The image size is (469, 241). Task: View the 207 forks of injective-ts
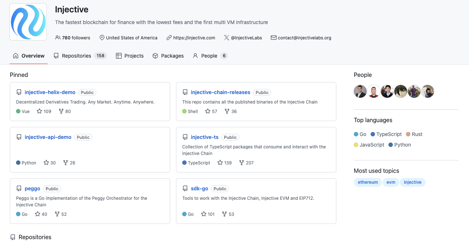pyautogui.click(x=246, y=163)
